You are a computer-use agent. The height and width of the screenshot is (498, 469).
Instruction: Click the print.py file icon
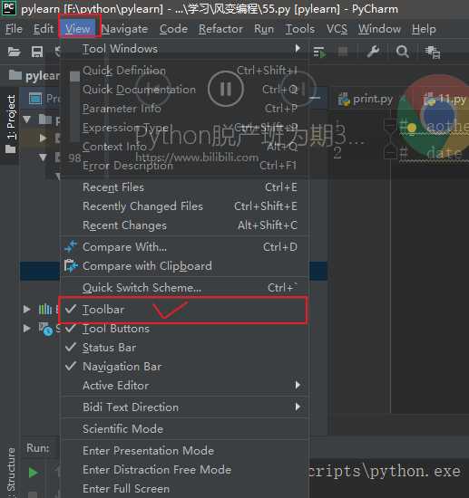click(x=344, y=100)
